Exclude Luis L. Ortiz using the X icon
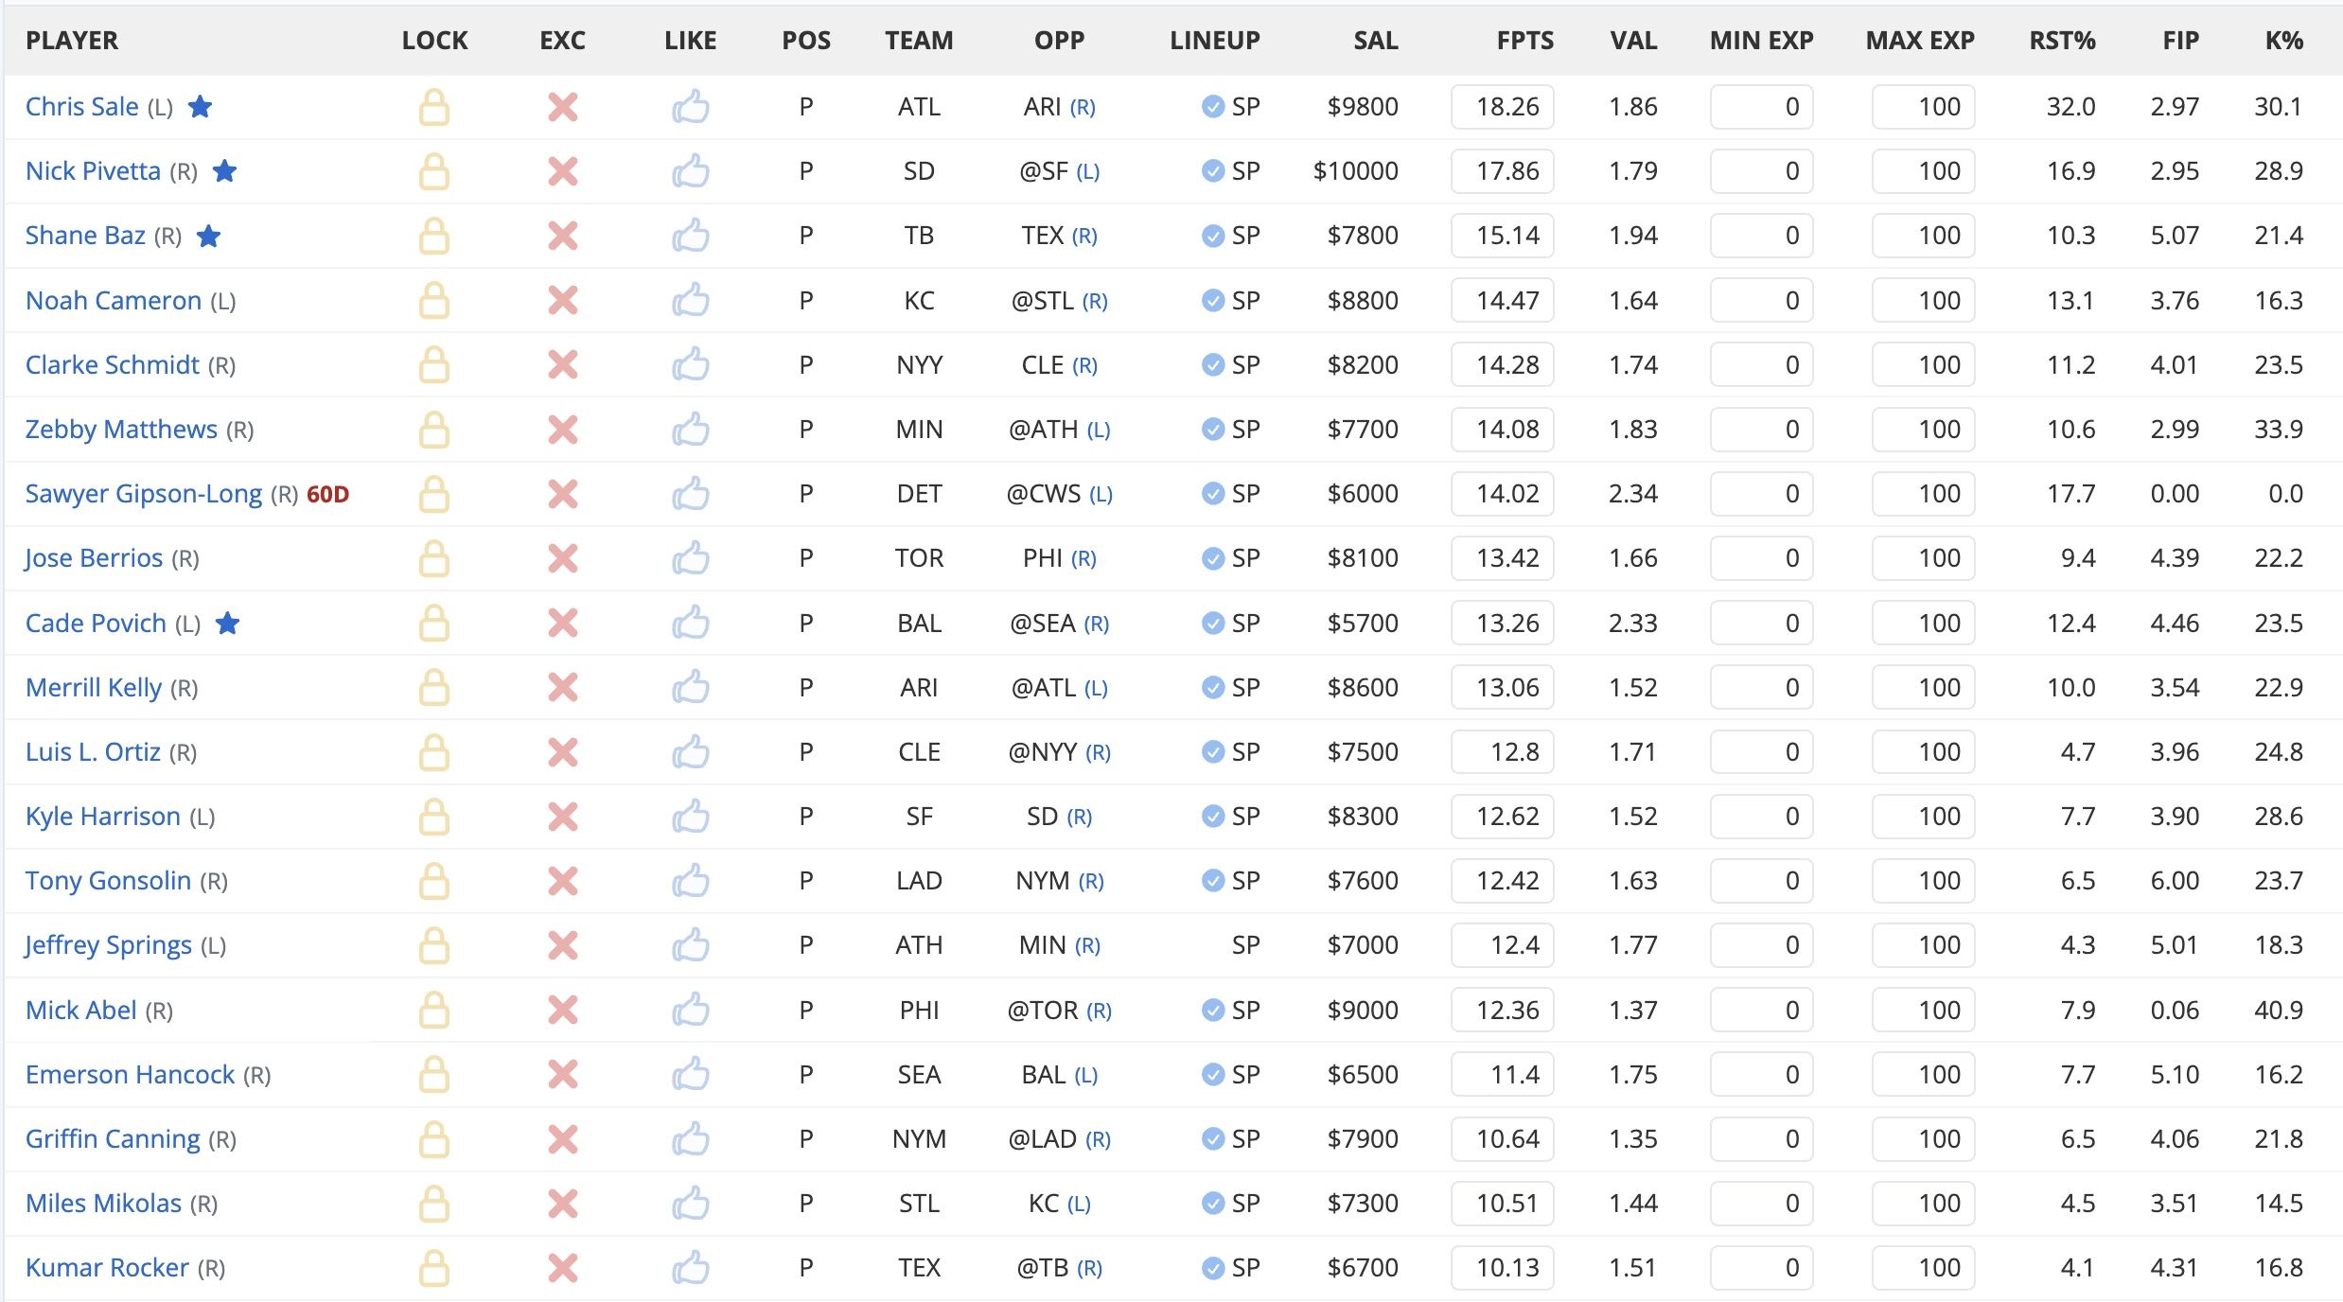Screen dimensions: 2343x1302 click(x=563, y=752)
